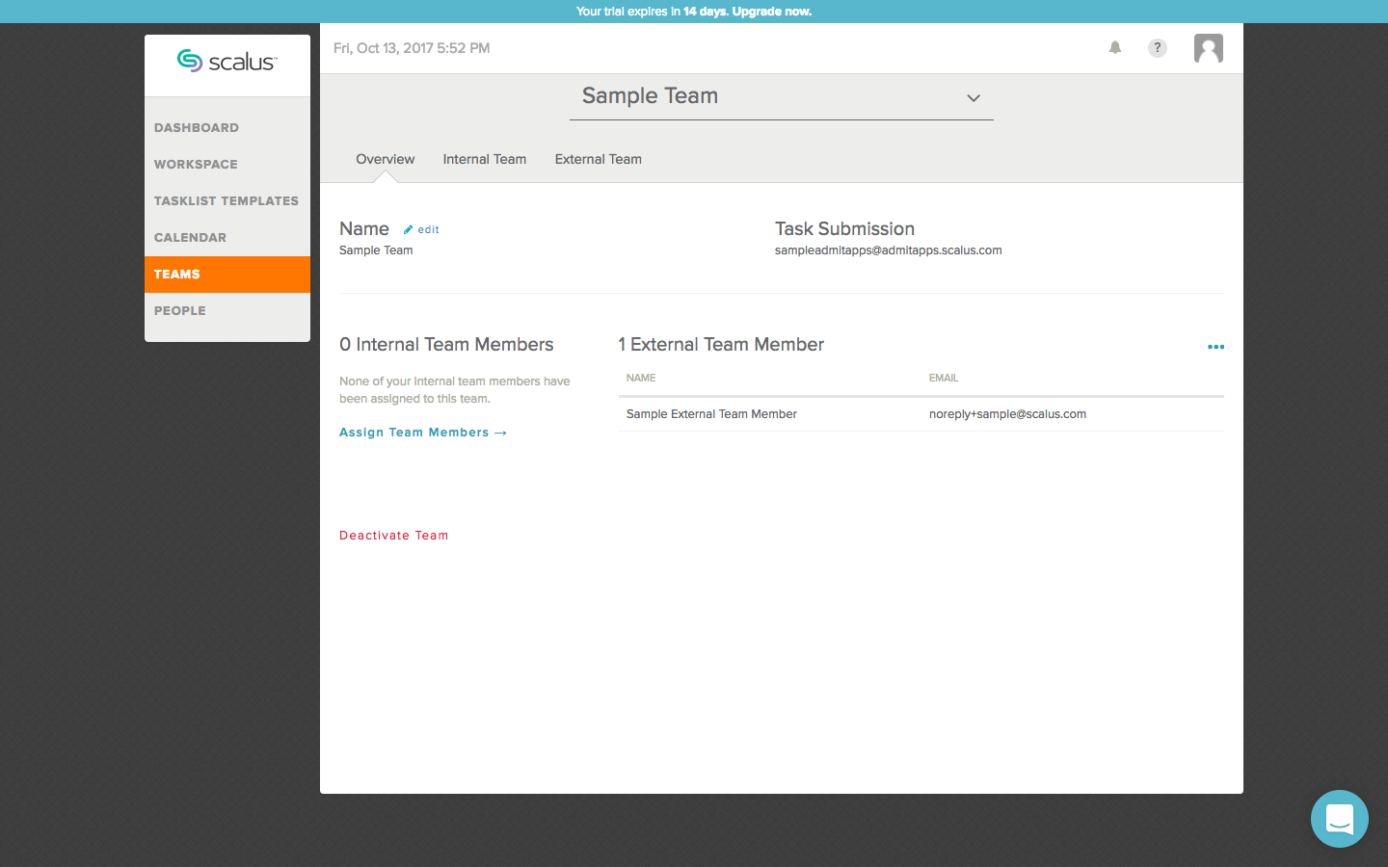
Task: Go to Dashboard in sidebar
Action: [x=197, y=127]
